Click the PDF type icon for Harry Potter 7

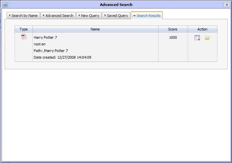coord(24,36)
